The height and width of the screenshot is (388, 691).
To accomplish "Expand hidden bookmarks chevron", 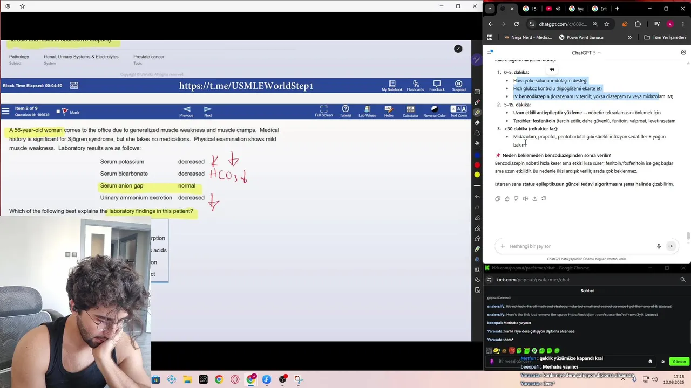I will point(629,37).
